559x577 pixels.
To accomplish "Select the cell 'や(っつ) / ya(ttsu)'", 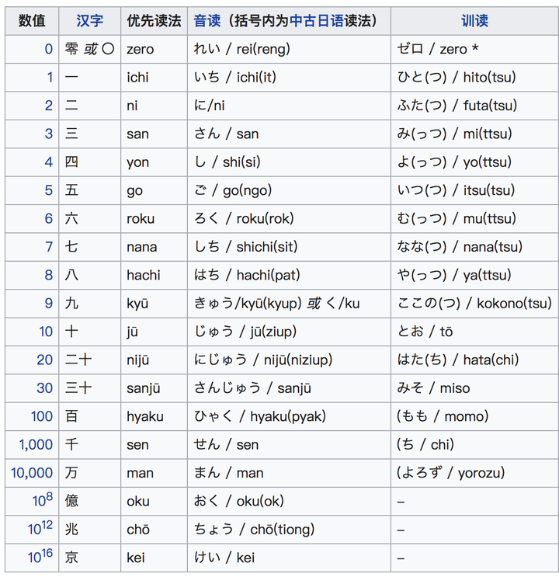I will coord(474,275).
